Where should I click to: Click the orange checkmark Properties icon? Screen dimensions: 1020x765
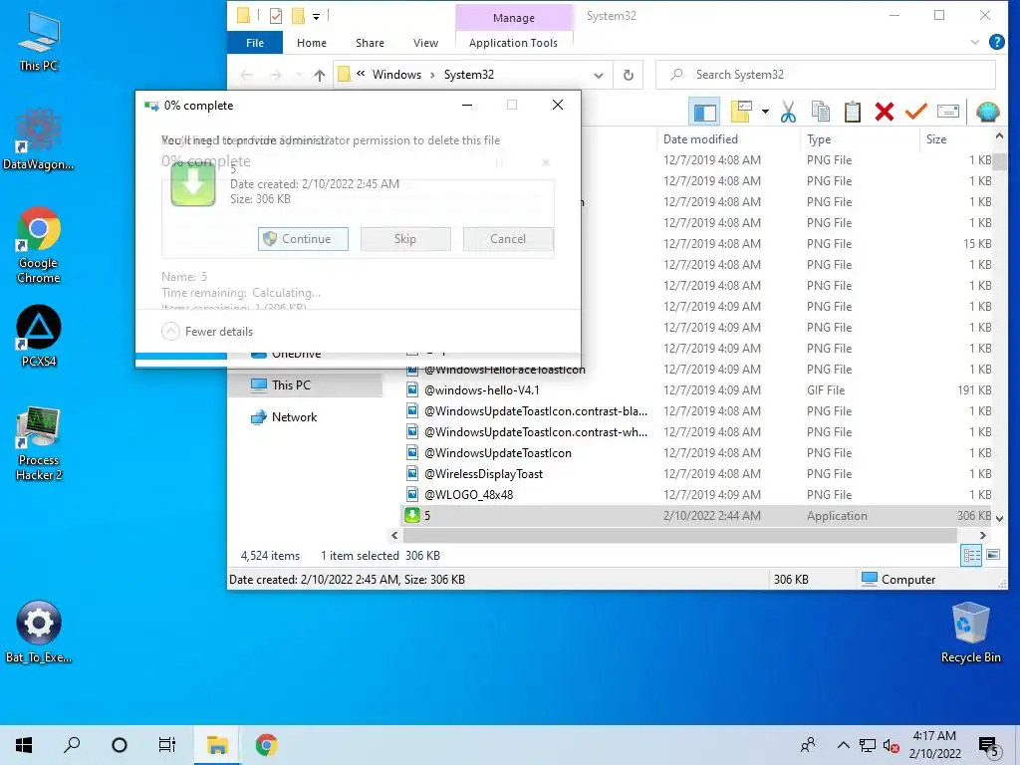click(x=916, y=112)
